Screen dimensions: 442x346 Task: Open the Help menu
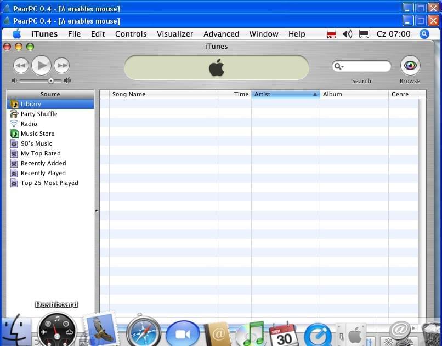(297, 34)
